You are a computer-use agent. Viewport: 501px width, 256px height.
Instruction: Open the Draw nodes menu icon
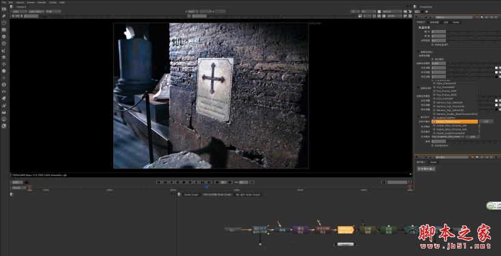coord(4,16)
